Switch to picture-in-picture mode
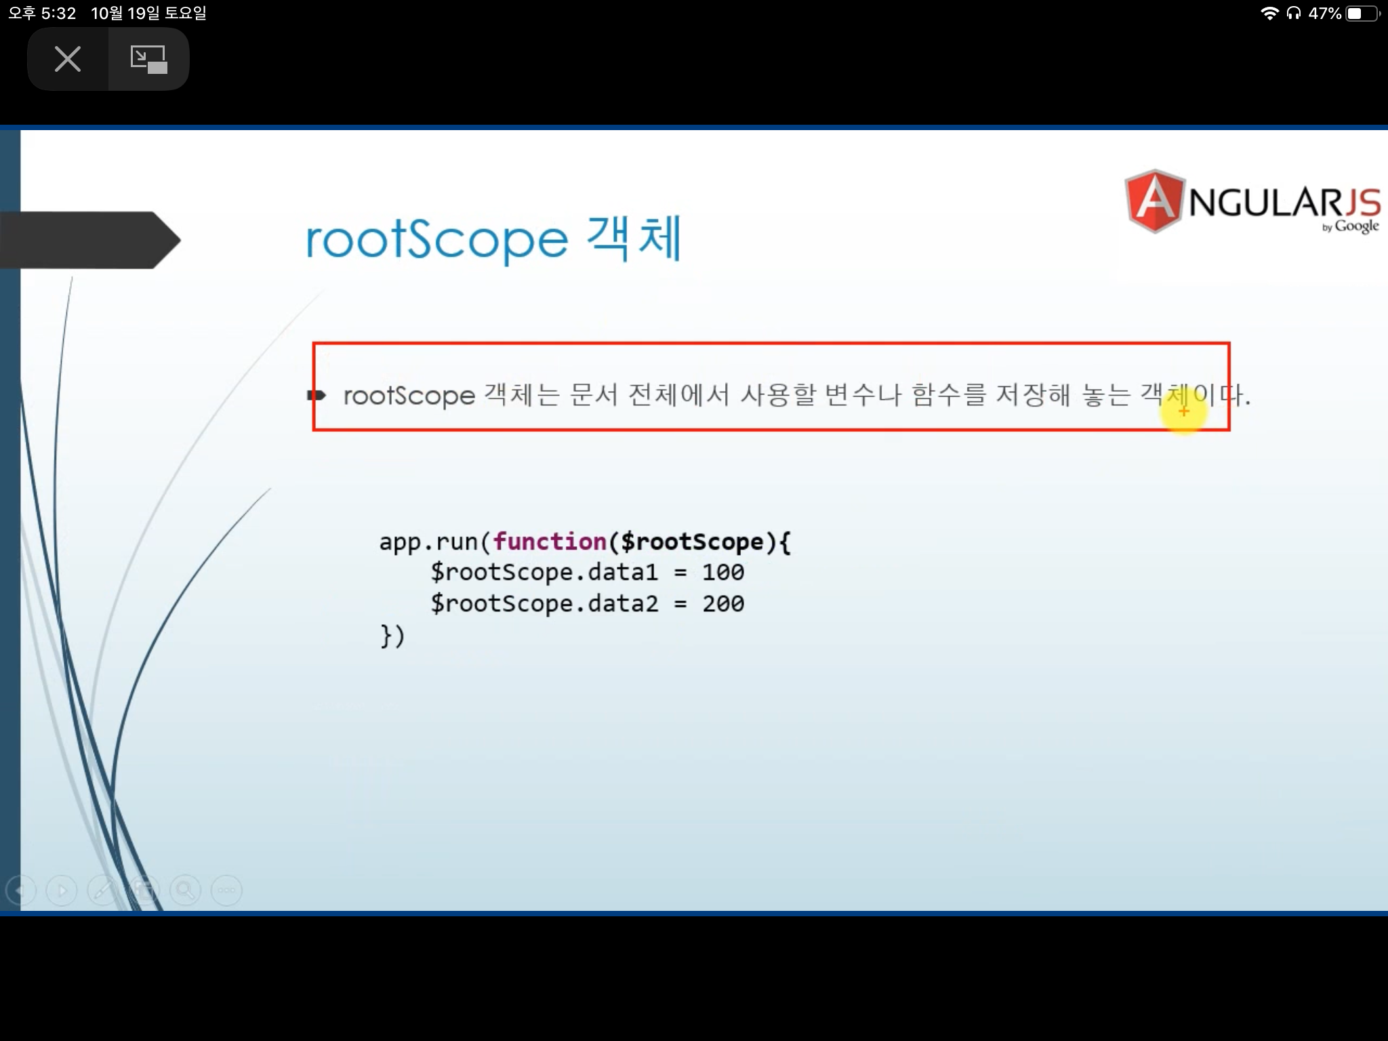The height and width of the screenshot is (1041, 1388). click(148, 59)
